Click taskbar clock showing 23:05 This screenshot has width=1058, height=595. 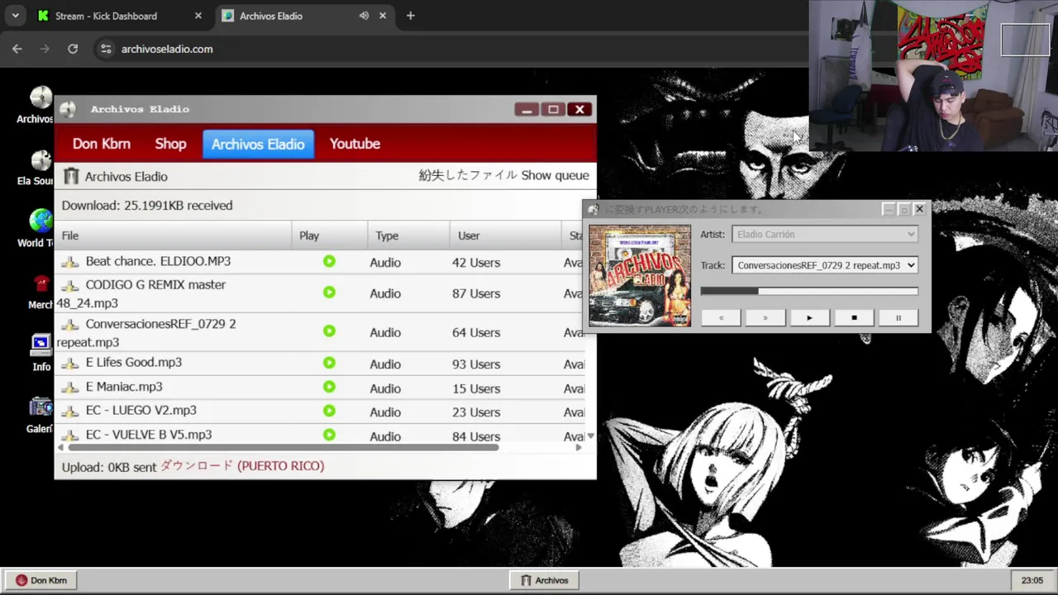click(x=1032, y=580)
